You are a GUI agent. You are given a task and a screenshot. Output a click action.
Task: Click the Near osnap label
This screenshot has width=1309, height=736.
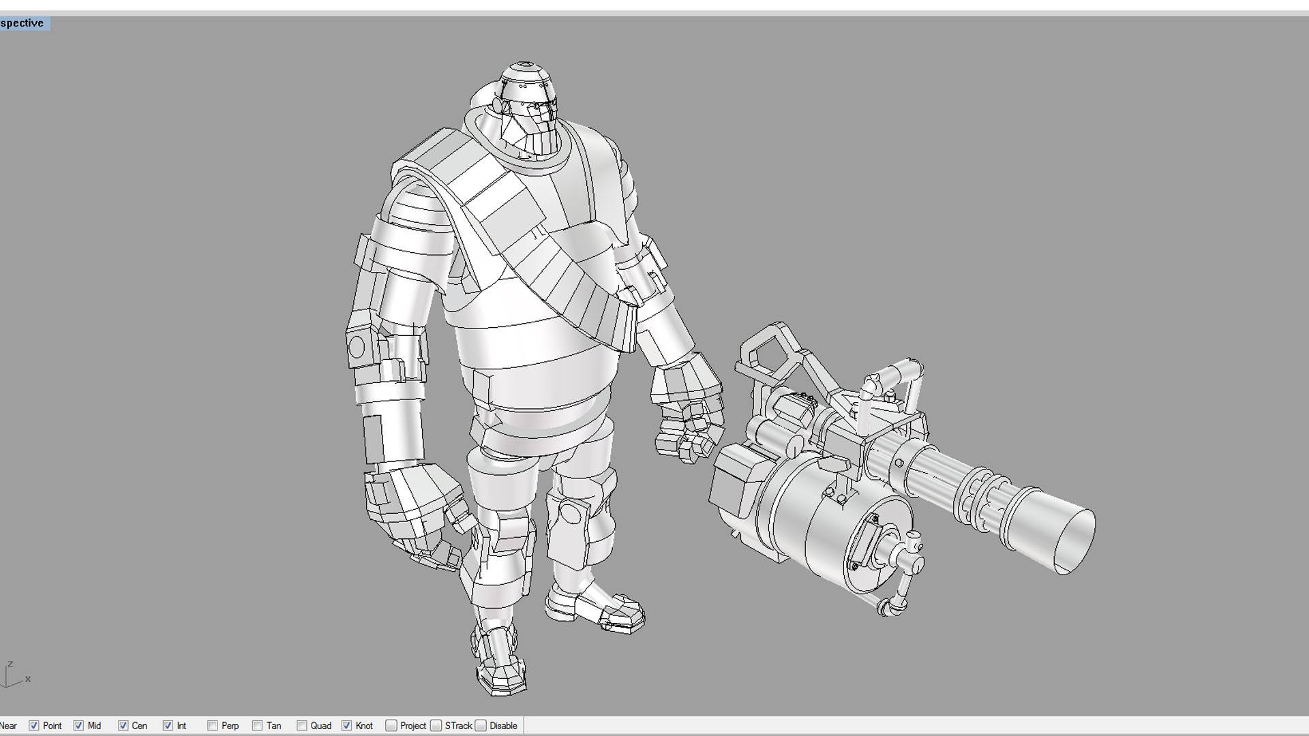[8, 726]
